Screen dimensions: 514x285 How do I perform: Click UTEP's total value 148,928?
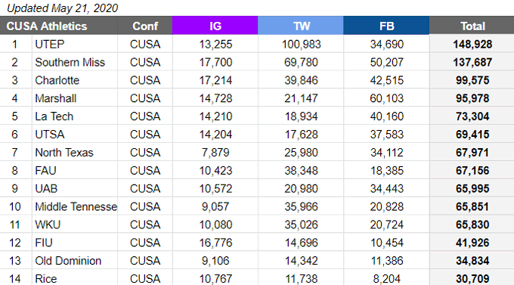[472, 44]
